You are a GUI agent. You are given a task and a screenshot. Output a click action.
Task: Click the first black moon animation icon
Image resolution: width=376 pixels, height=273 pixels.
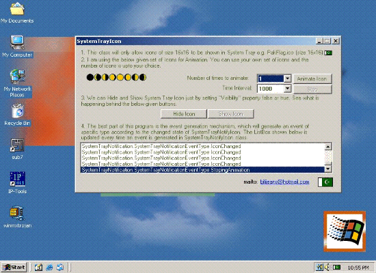tap(90, 77)
